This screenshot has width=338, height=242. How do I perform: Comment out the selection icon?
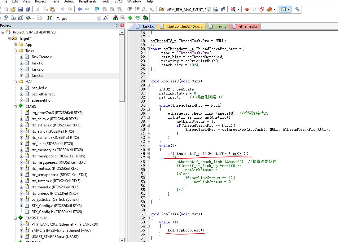pos(144,9)
